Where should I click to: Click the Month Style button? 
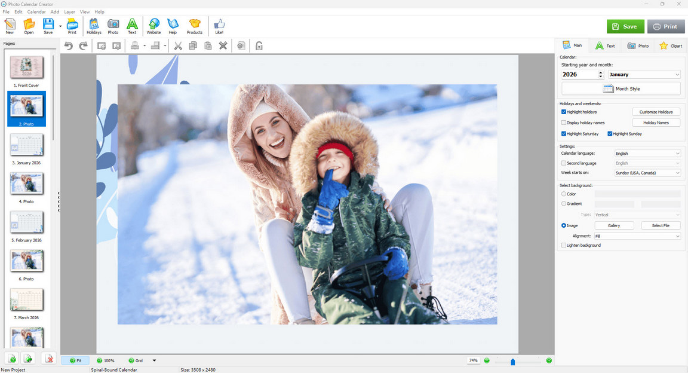[x=621, y=88]
